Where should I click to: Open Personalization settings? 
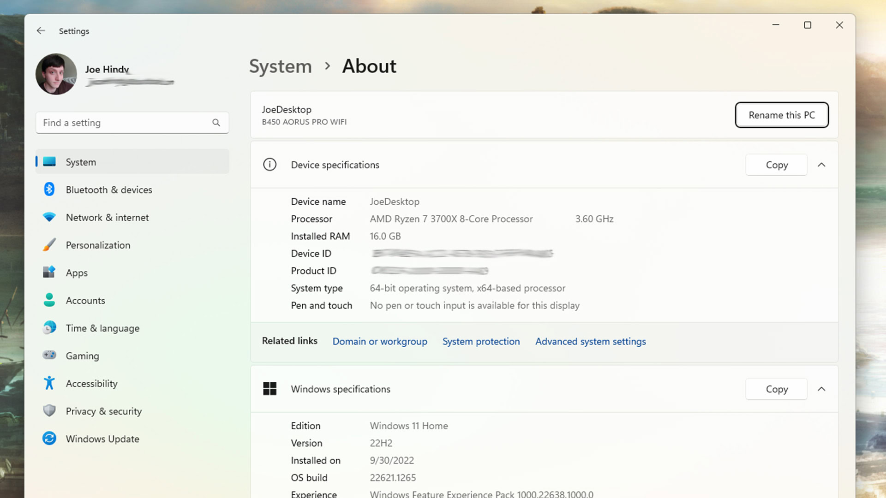98,245
